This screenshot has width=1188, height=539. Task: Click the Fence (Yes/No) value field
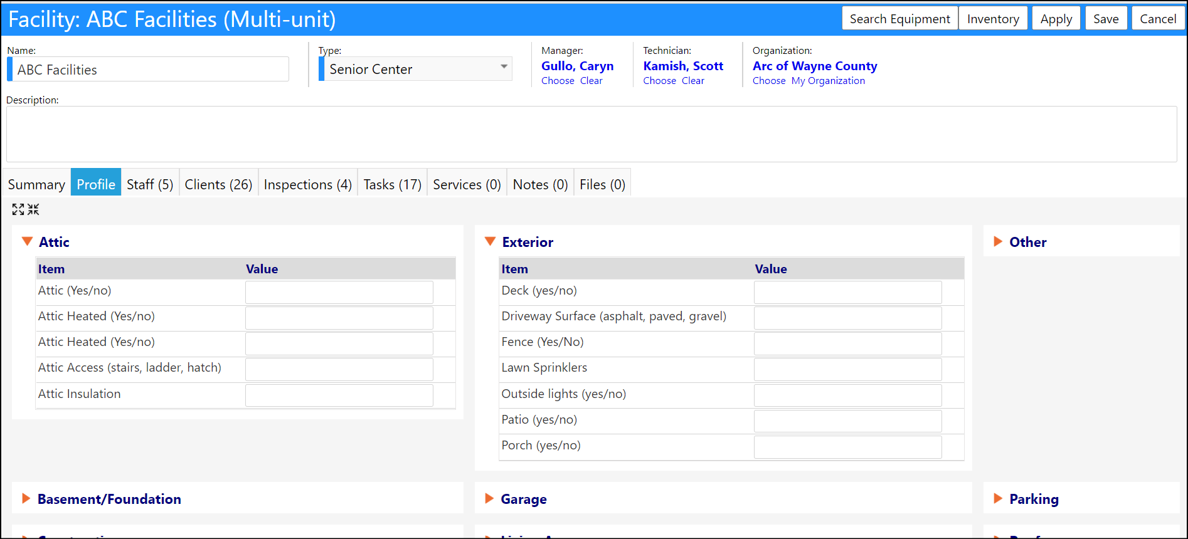pos(848,344)
